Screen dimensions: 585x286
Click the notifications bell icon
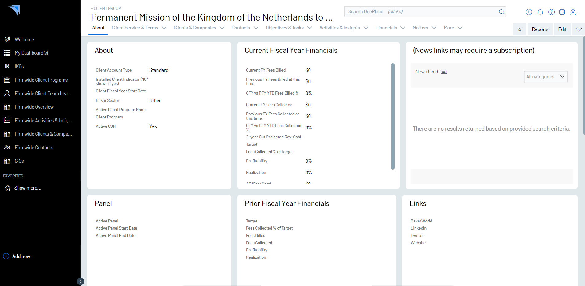click(540, 12)
